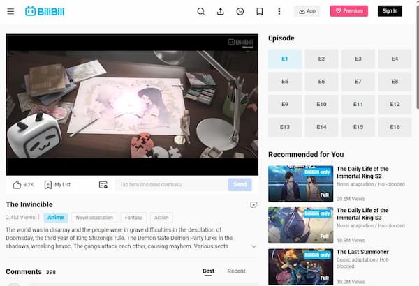
Task: Select episode E13
Action: point(285,127)
